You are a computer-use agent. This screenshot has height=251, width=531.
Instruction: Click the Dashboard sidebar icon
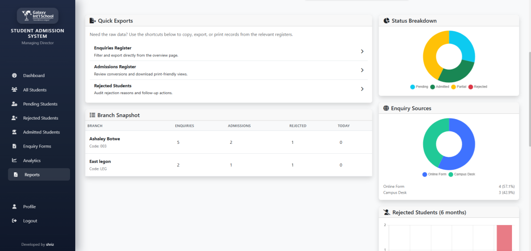(x=15, y=76)
